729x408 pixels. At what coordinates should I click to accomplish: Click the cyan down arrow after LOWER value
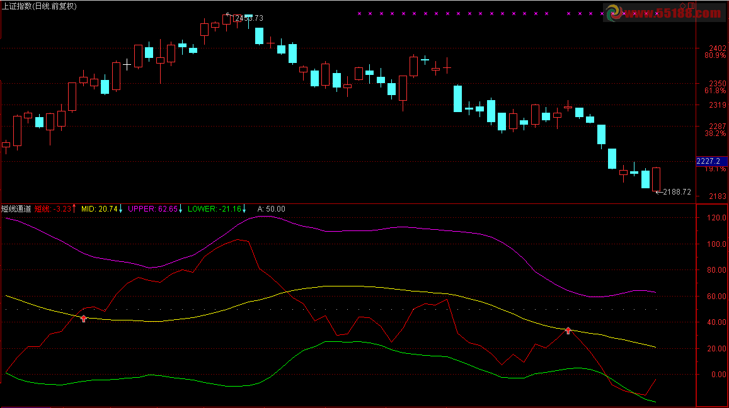coord(244,209)
